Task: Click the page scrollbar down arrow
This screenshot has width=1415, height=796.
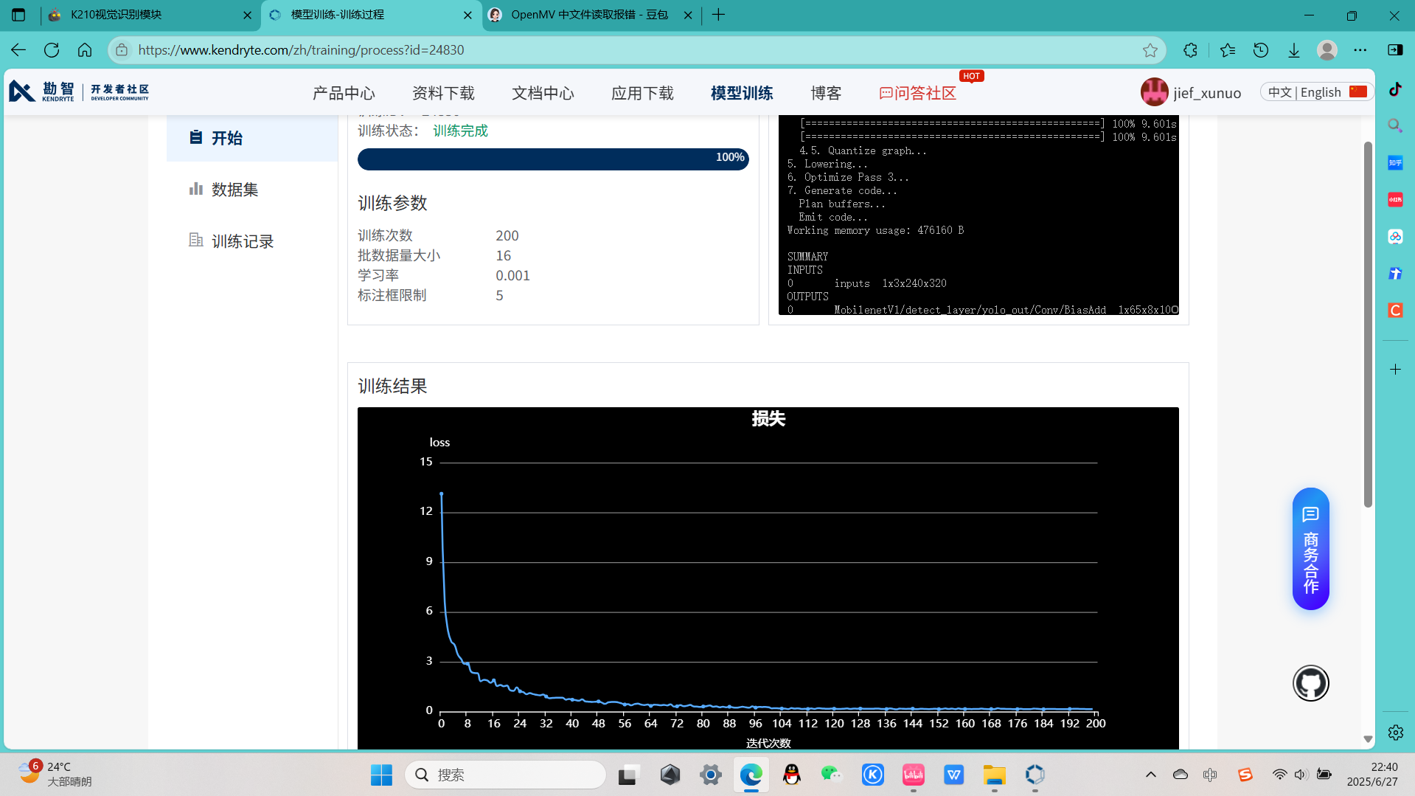Action: pos(1369,738)
